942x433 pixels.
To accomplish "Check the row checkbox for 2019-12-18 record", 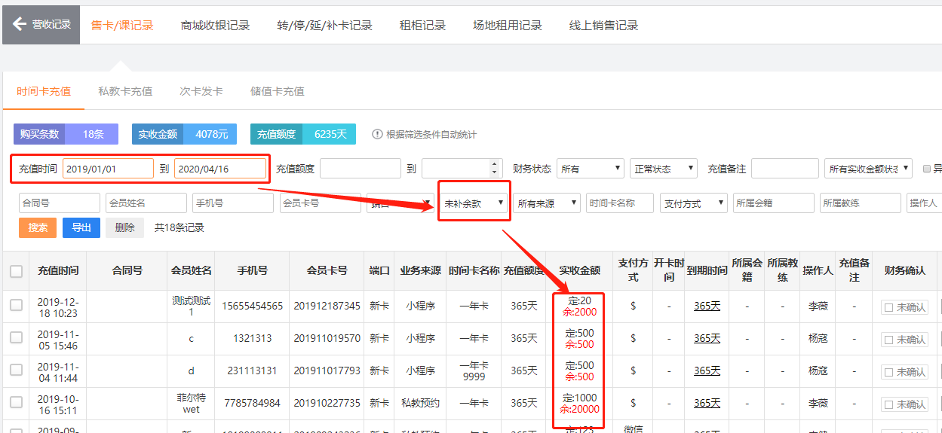I will pos(16,305).
